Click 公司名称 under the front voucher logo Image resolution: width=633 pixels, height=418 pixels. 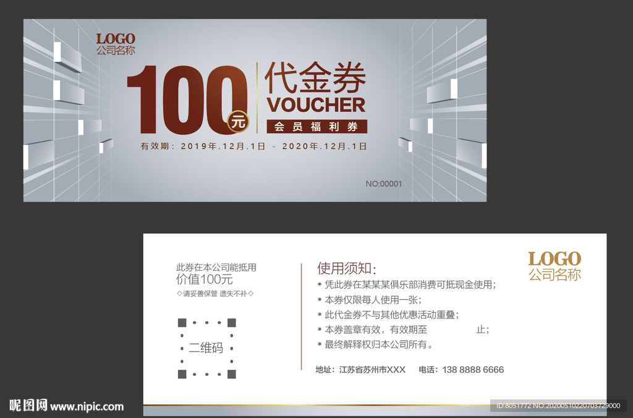point(116,51)
